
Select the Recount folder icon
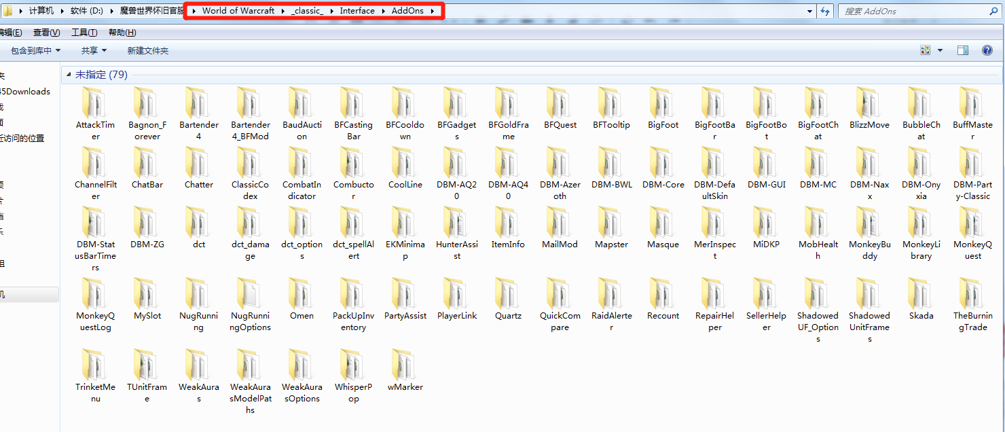coord(663,293)
